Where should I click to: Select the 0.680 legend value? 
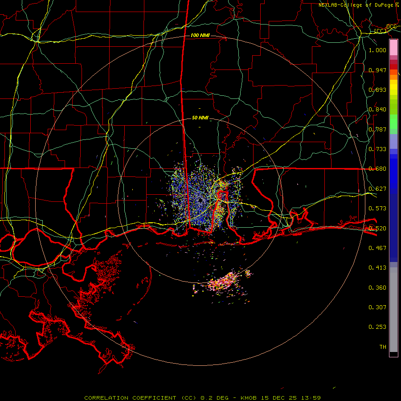(x=377, y=169)
